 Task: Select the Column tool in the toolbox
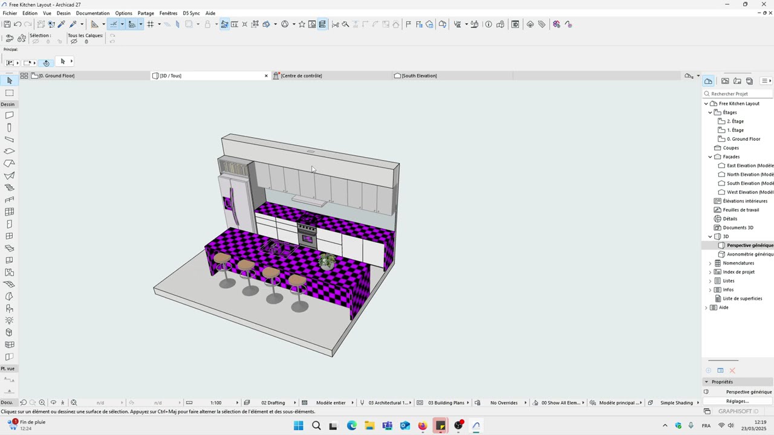(x=9, y=127)
